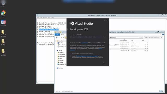
Task: Open the File tab in File Explorer
Action: pos(57,34)
